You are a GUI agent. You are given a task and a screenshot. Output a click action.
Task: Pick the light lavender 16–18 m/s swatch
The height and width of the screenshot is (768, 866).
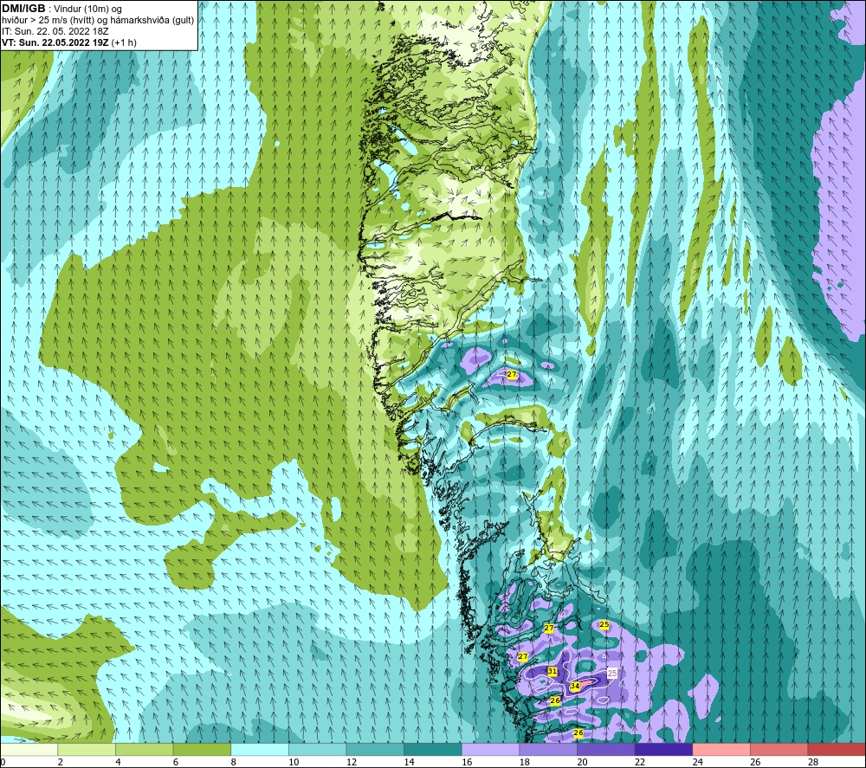pyautogui.click(x=490, y=749)
